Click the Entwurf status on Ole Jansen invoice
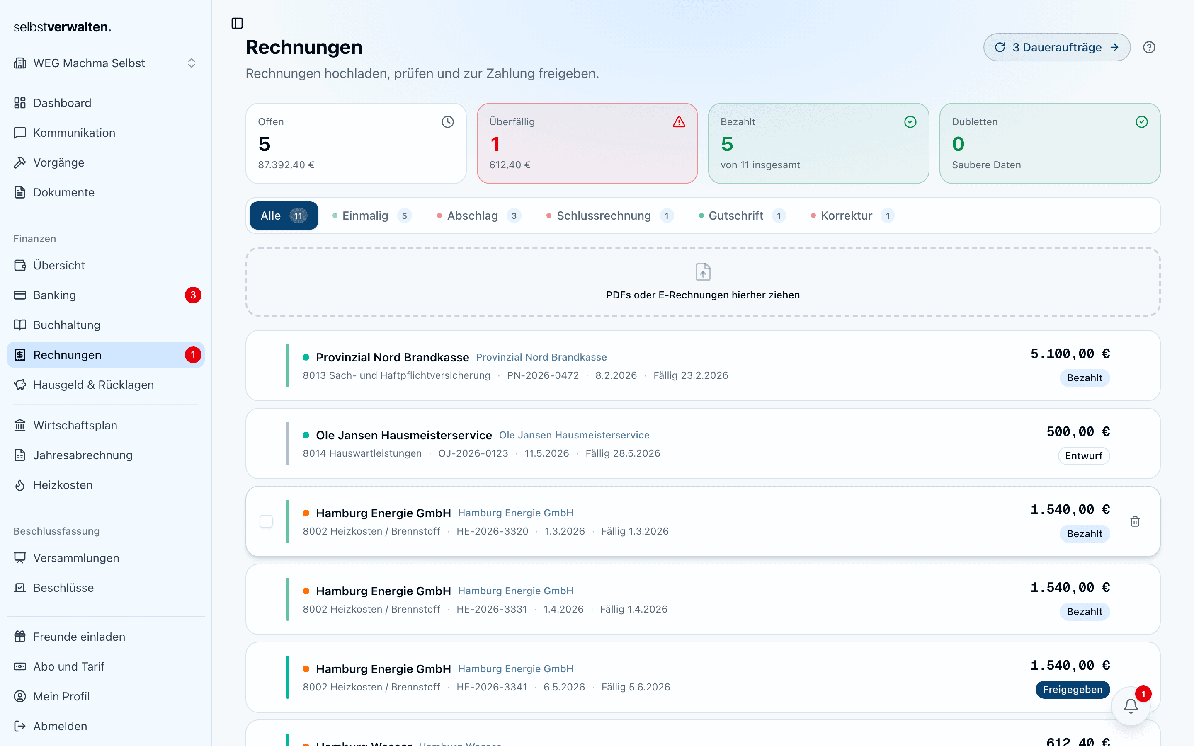The width and height of the screenshot is (1194, 746). [1083, 456]
